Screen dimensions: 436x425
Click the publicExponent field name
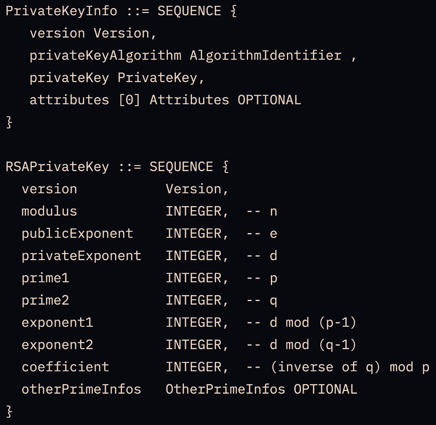point(77,234)
